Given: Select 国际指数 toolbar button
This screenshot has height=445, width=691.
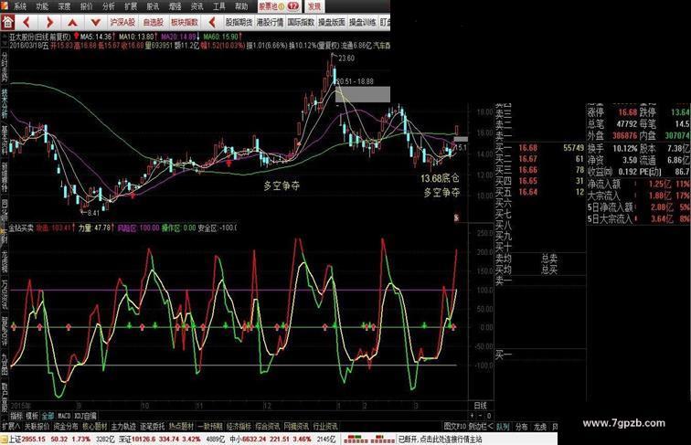Looking at the screenshot, I should coord(301,22).
